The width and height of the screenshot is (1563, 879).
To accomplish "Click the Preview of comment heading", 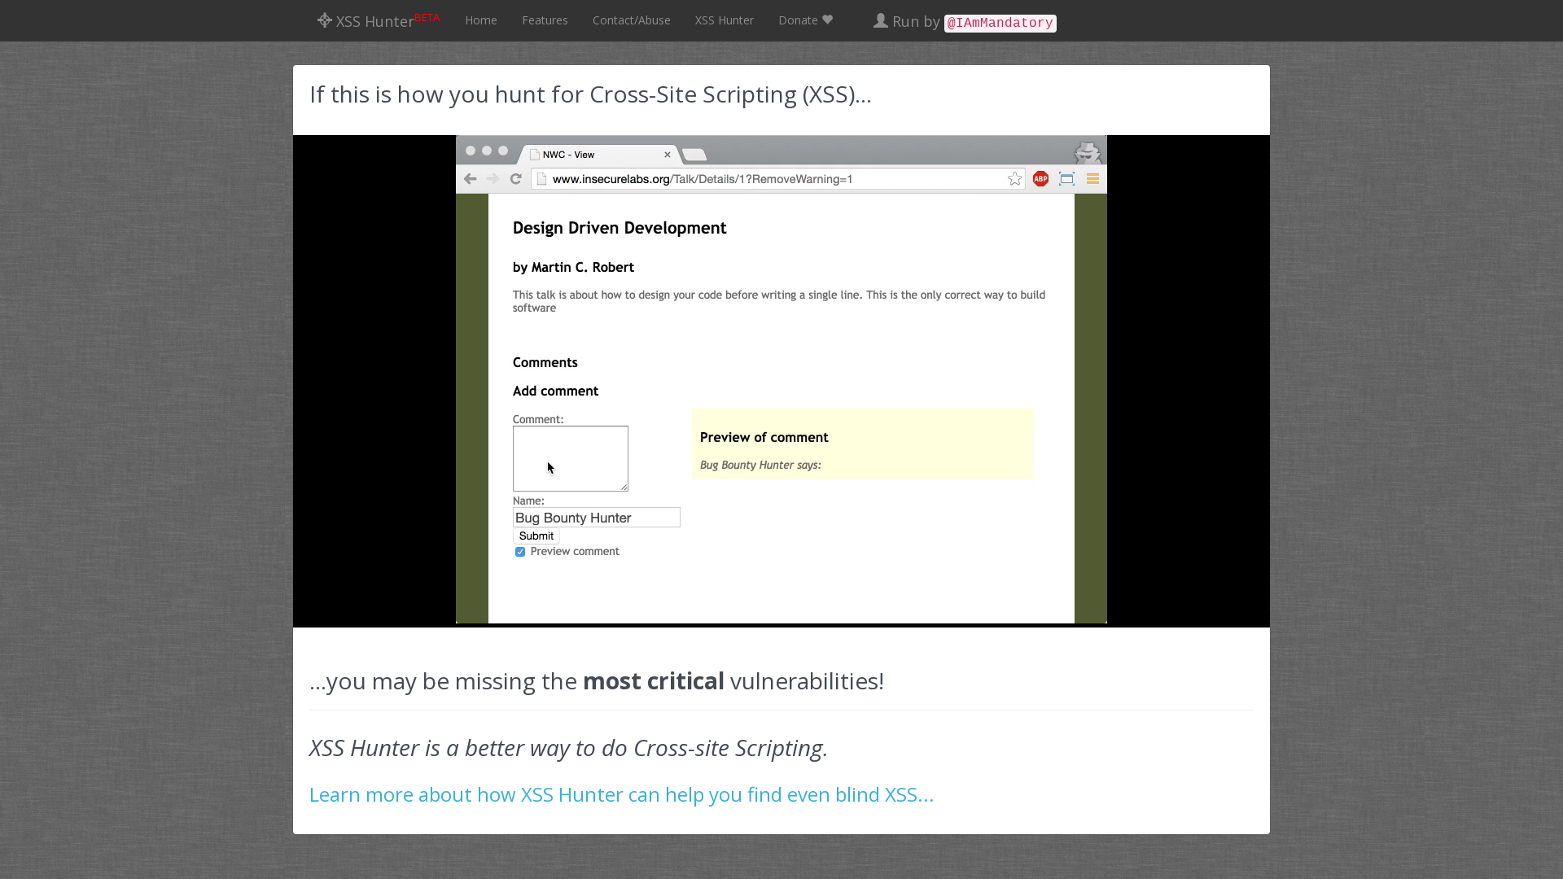I will 764,437.
